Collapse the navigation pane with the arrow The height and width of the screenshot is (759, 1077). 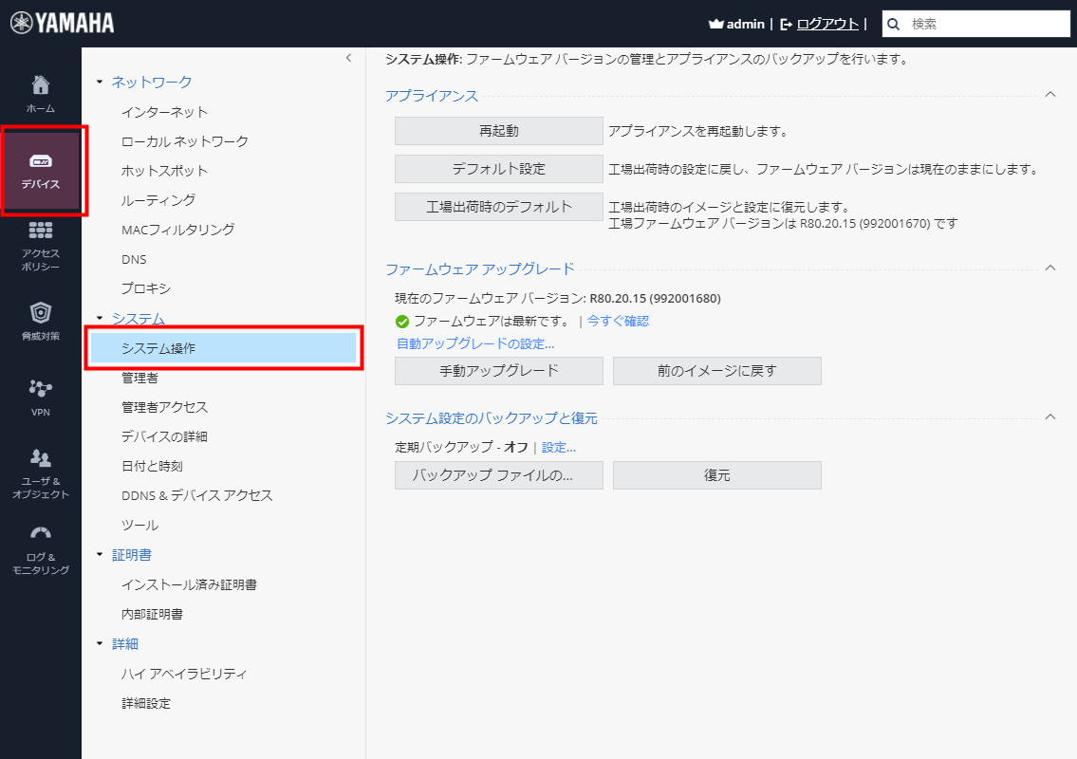348,59
